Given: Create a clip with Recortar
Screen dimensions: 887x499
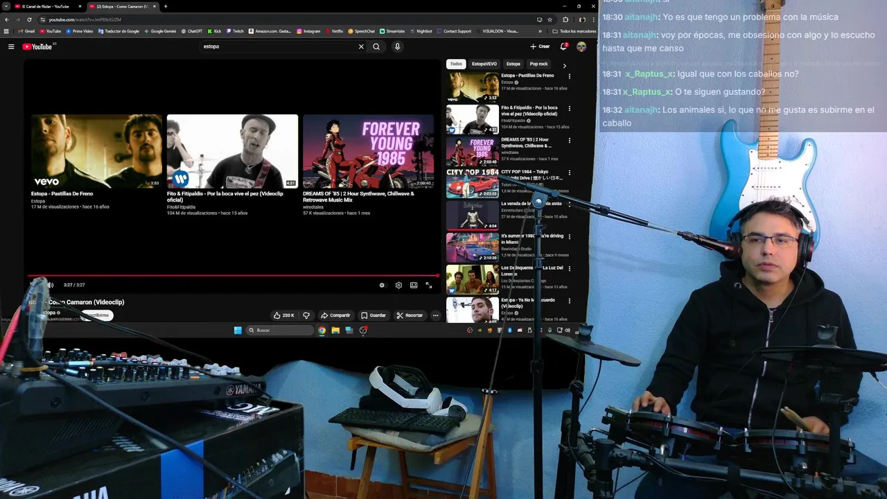Looking at the screenshot, I should pos(410,315).
